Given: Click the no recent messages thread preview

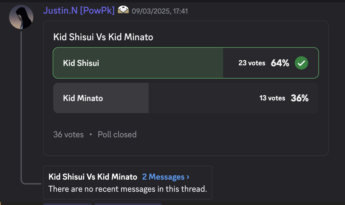Looking at the screenshot, I should [x=128, y=189].
